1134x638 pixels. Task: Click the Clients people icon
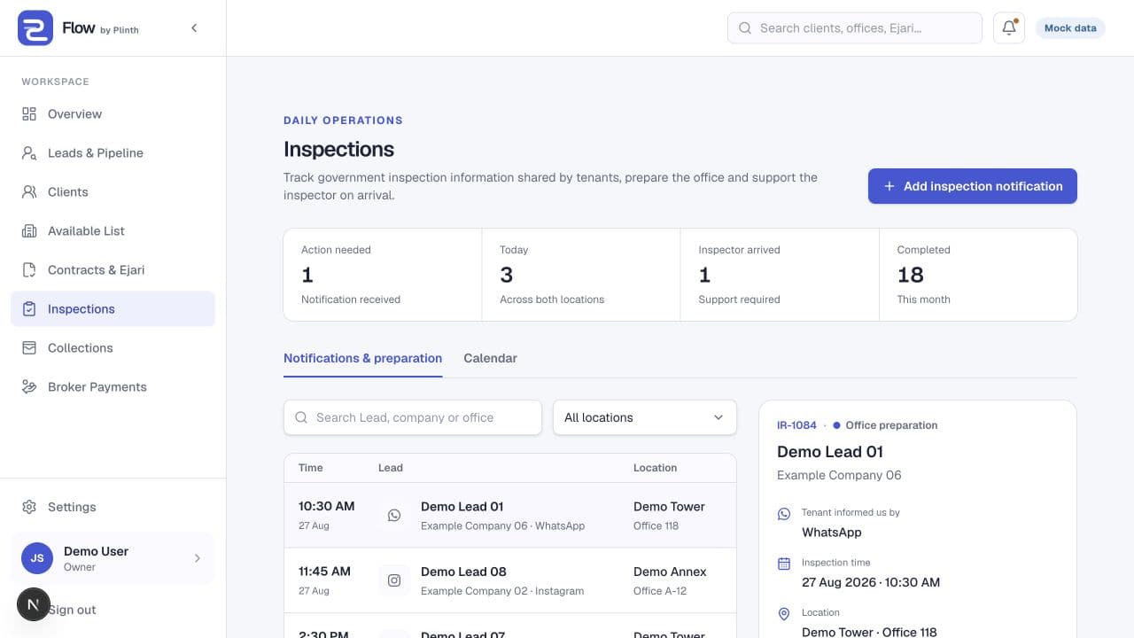(x=29, y=192)
